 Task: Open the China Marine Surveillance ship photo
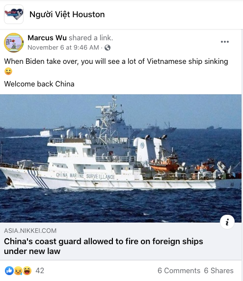pos(121,158)
